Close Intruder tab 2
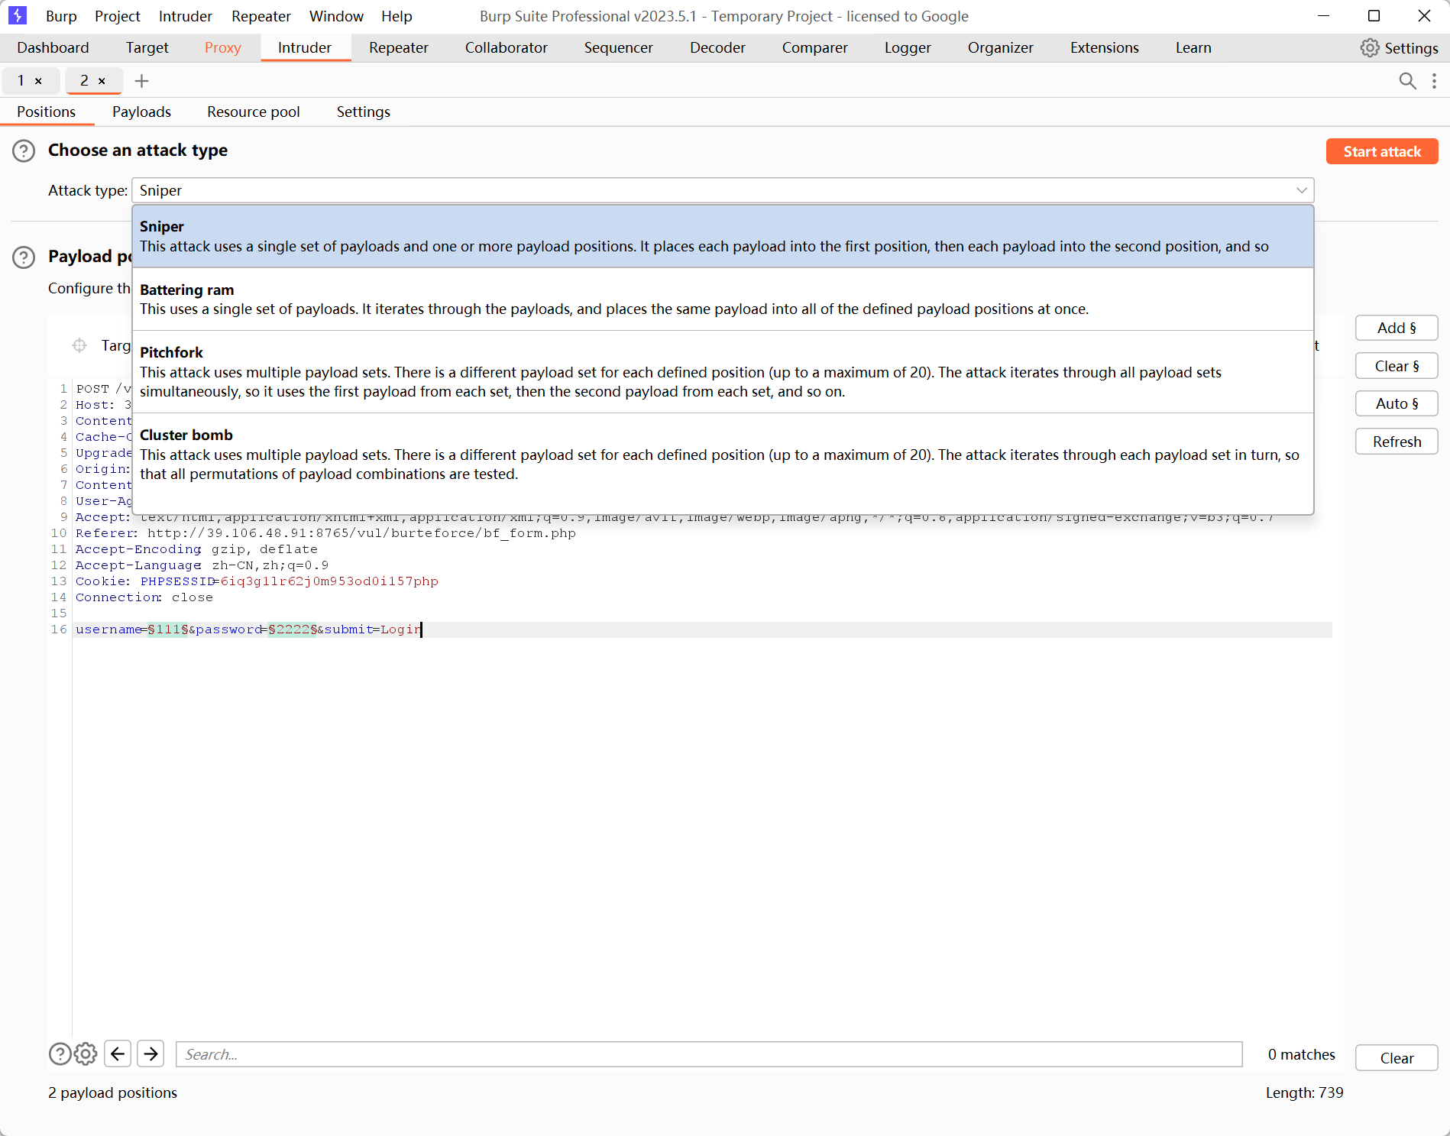 (102, 81)
